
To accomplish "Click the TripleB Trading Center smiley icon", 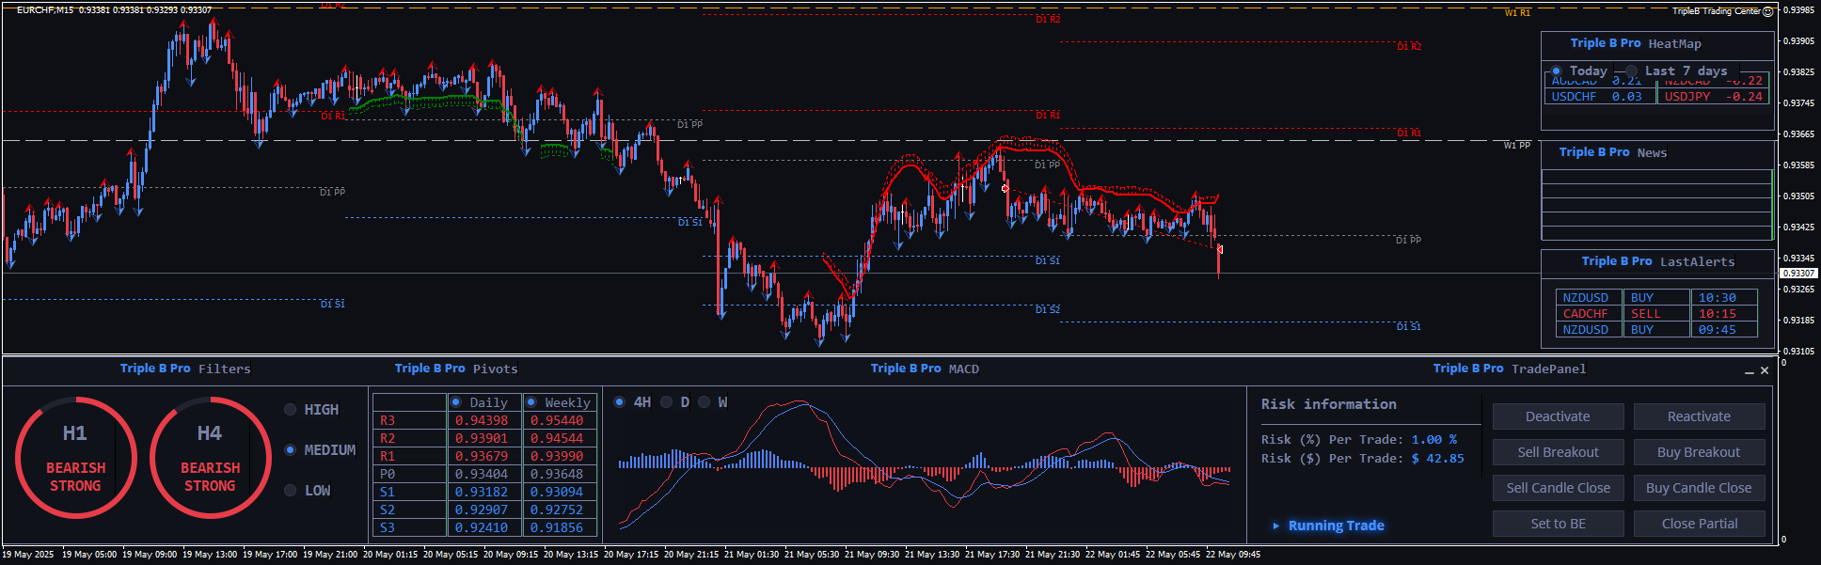I will 1767,11.
